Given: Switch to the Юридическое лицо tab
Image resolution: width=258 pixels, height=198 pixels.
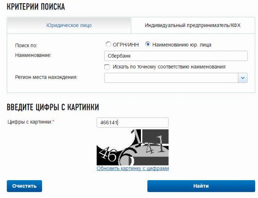Looking at the screenshot, I should pyautogui.click(x=69, y=26).
